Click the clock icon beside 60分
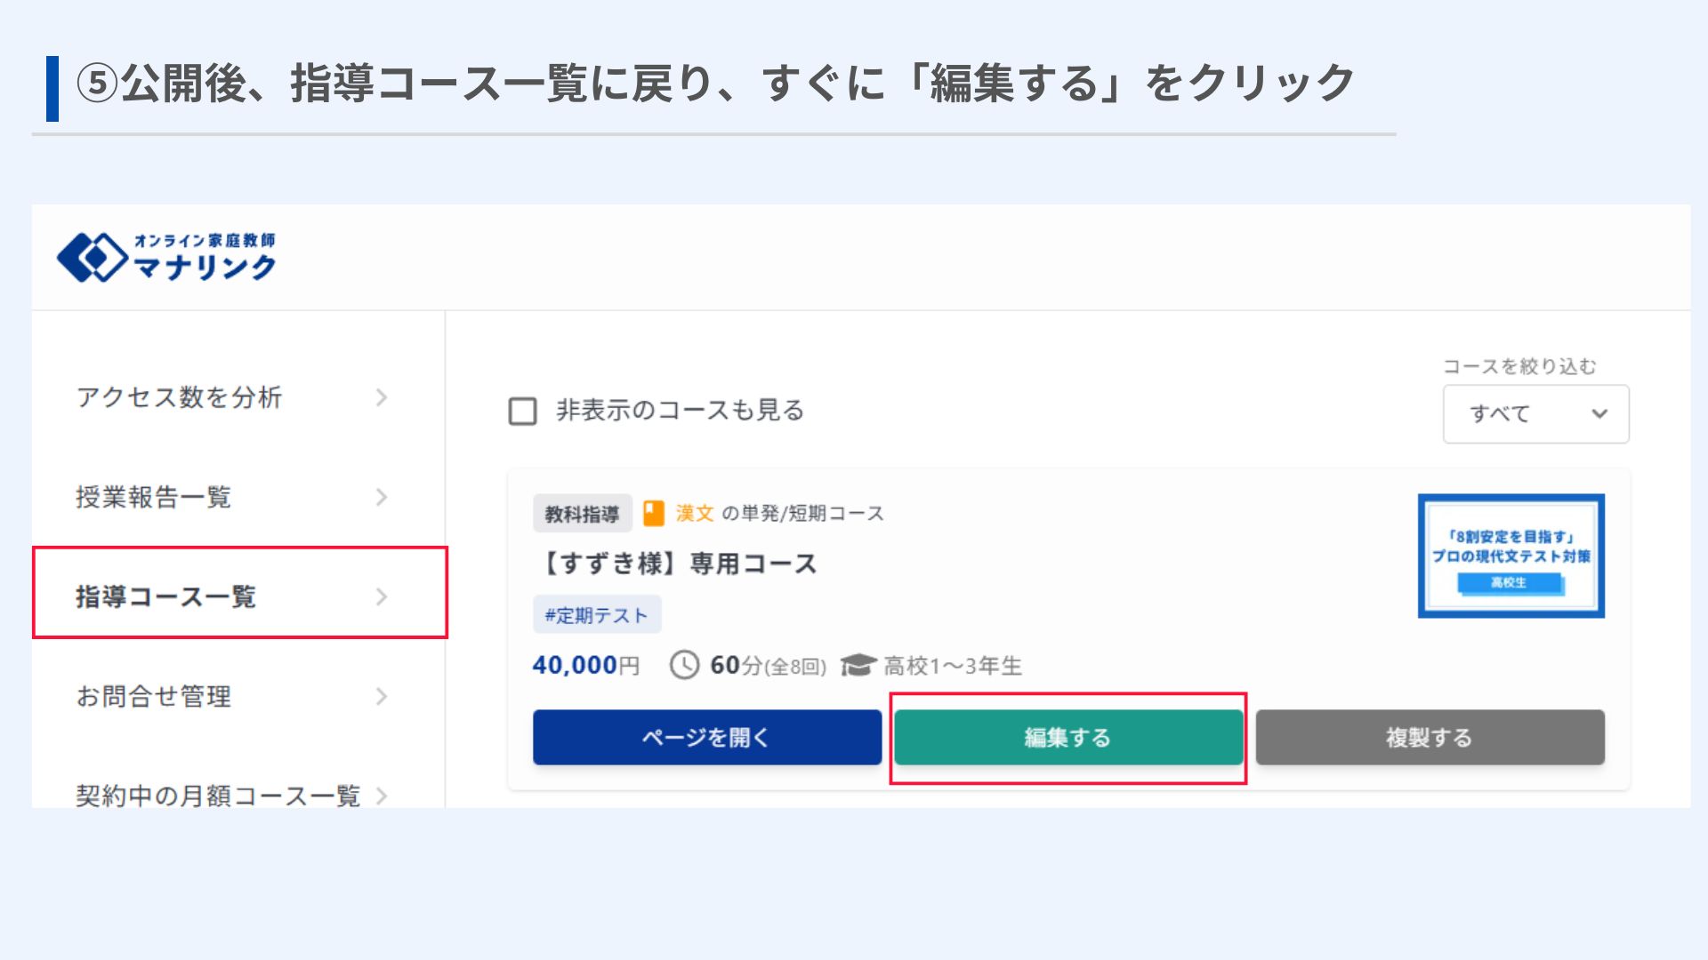This screenshot has height=960, width=1708. [x=684, y=665]
